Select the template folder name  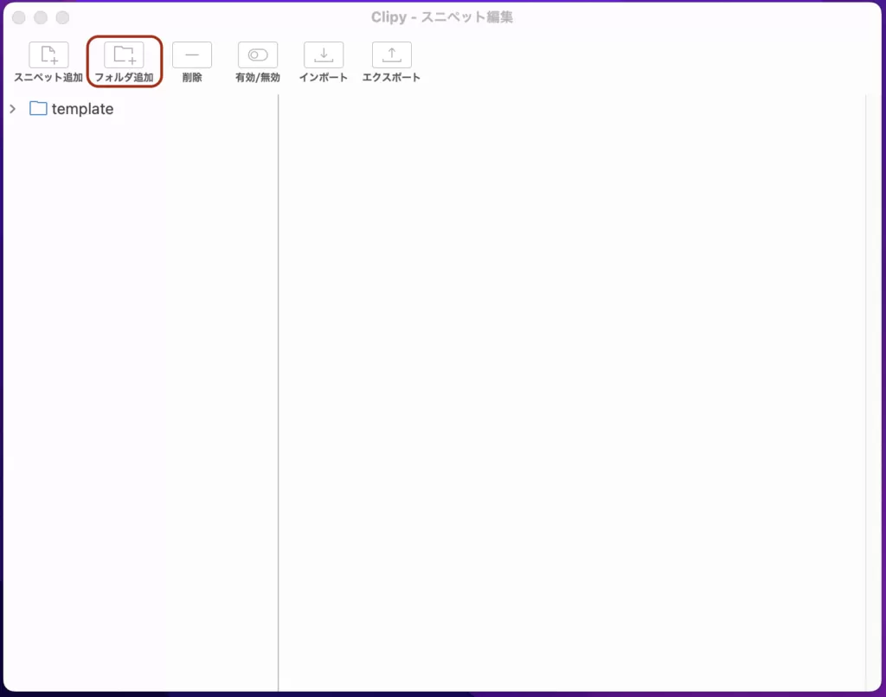82,108
